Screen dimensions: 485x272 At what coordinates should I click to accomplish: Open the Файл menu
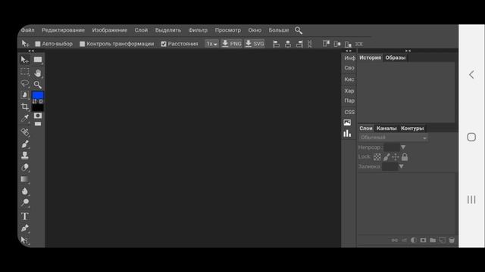click(28, 30)
